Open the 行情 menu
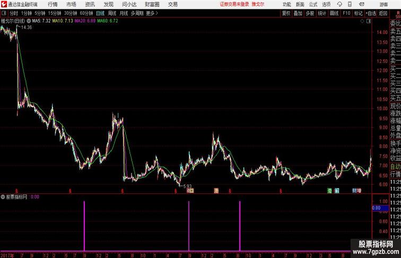Screen dimensions: 401x258 (x=53, y=4)
